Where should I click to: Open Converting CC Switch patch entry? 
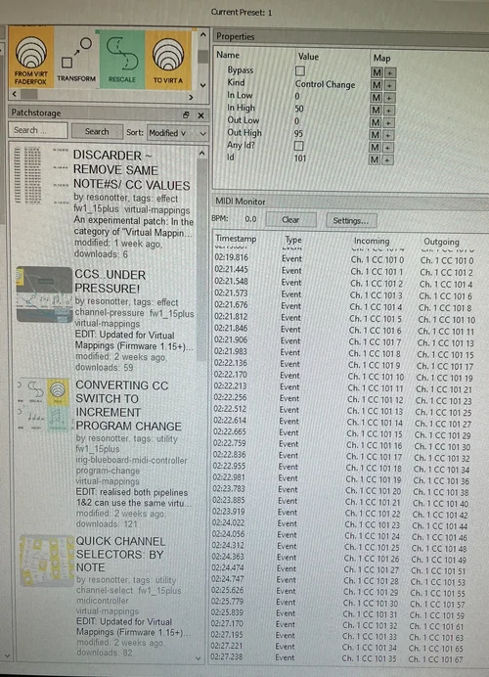128,405
